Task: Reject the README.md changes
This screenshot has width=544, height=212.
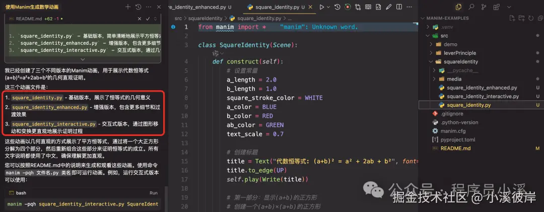Action: point(140,19)
